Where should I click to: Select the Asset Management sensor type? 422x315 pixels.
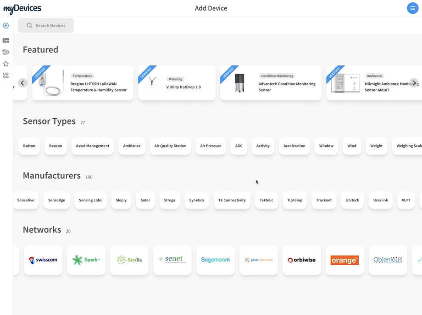coord(93,146)
